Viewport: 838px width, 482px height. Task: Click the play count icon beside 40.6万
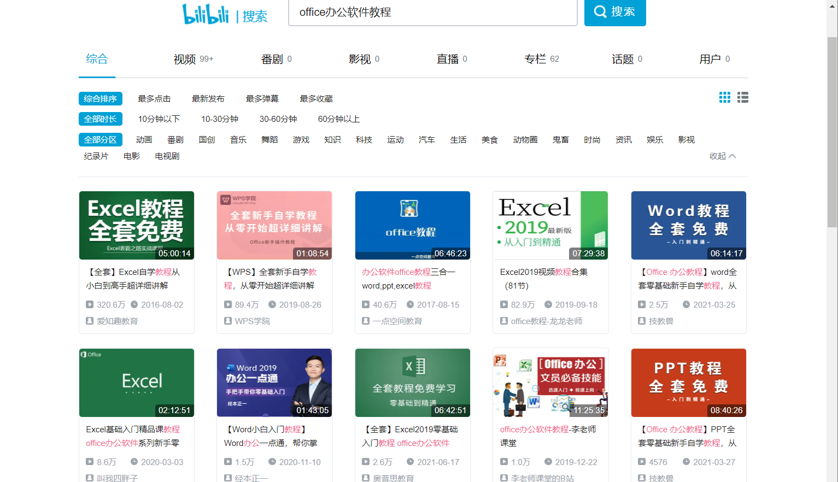coord(366,304)
